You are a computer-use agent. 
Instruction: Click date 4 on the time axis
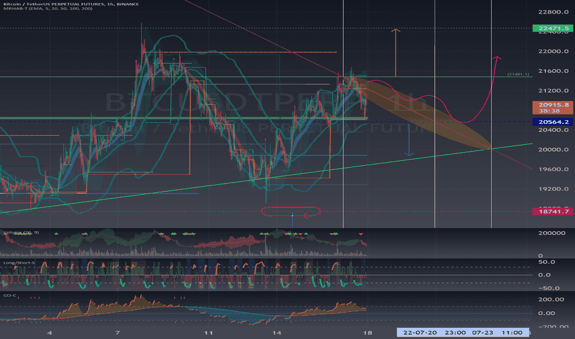point(49,333)
